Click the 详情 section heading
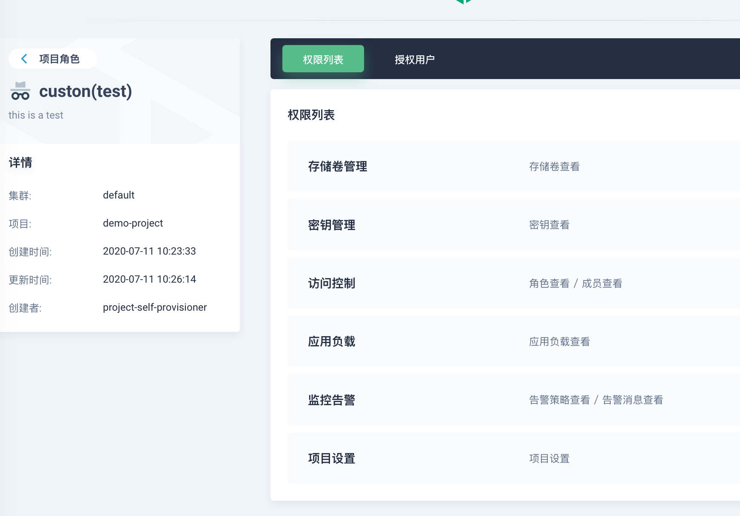This screenshot has width=740, height=516. coord(20,162)
